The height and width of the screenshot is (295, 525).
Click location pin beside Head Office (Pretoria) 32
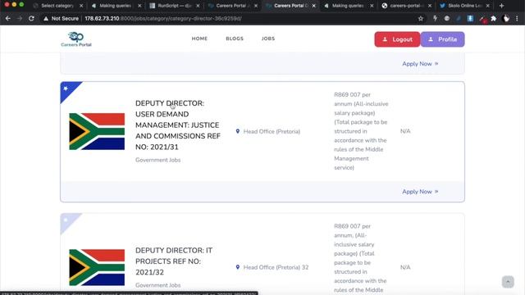[x=238, y=267]
